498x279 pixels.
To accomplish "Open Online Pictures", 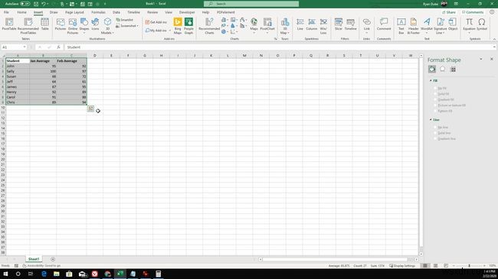I will point(73,26).
